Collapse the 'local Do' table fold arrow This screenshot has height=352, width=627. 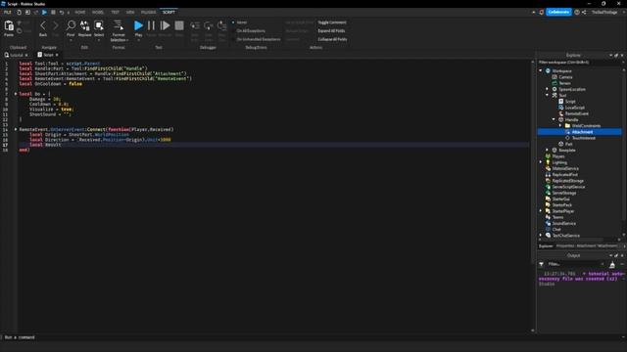point(16,94)
